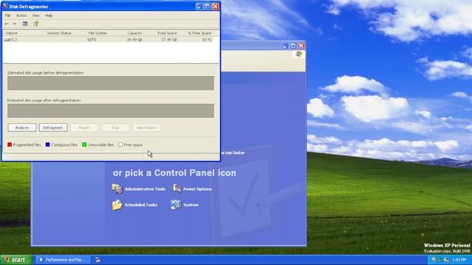
Task: Click the disk usage after defragmentation bar
Action: [x=111, y=111]
